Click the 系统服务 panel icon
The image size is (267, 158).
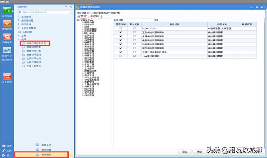click(37, 155)
